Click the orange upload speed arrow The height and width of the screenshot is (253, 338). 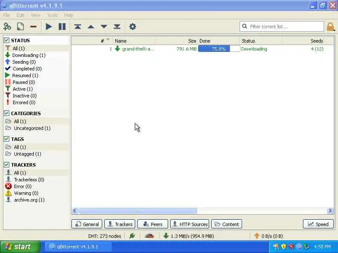click(x=256, y=236)
